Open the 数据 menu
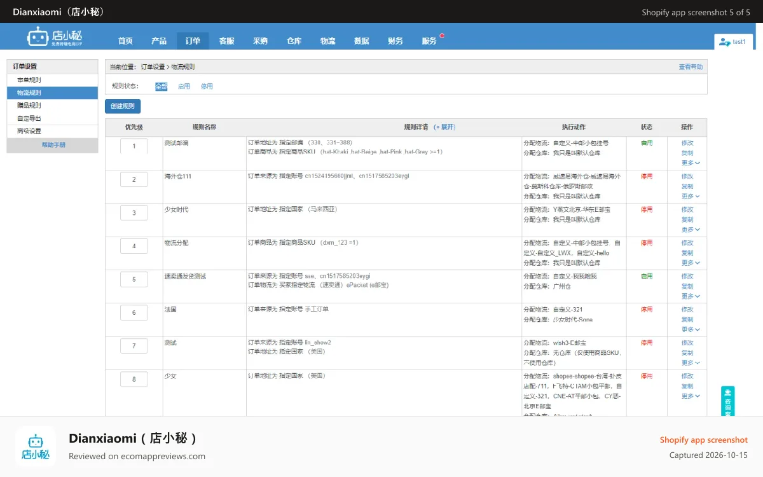The width and height of the screenshot is (763, 477). (361, 41)
